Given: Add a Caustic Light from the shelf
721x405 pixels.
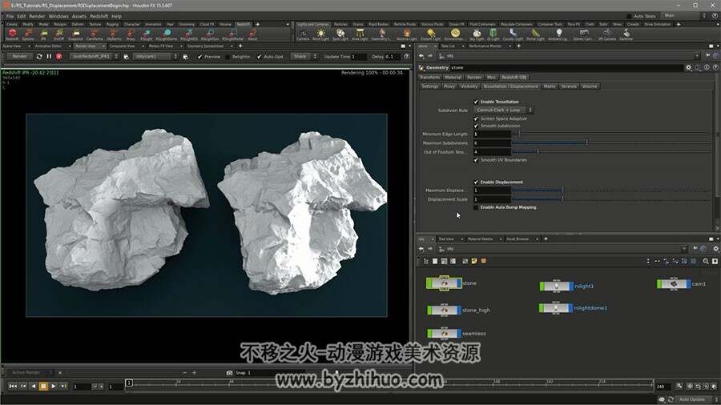Looking at the screenshot, I should (513, 34).
